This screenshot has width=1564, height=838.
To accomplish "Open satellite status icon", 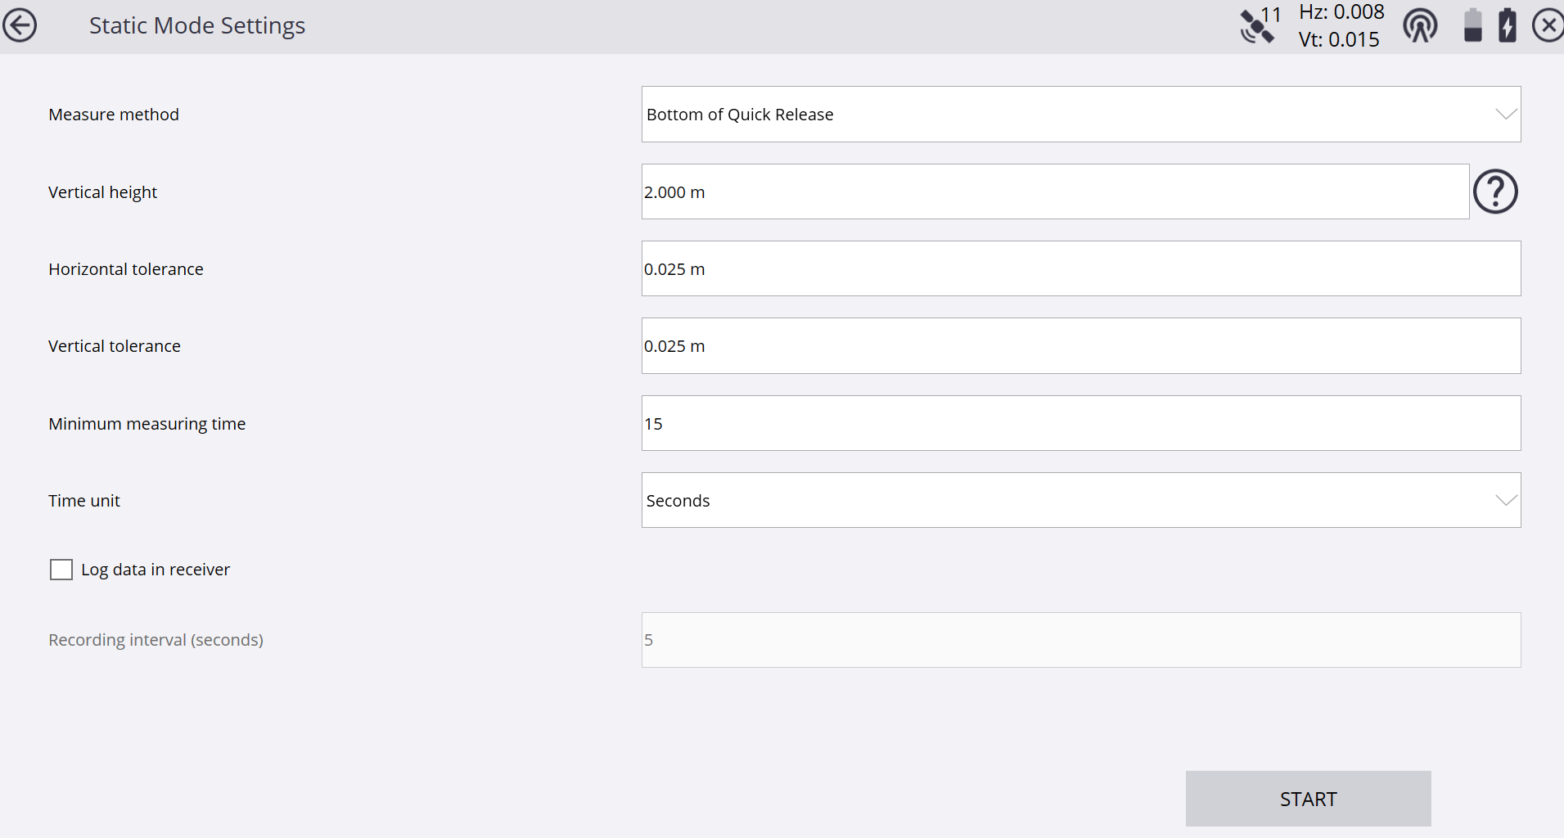I will pos(1258,26).
